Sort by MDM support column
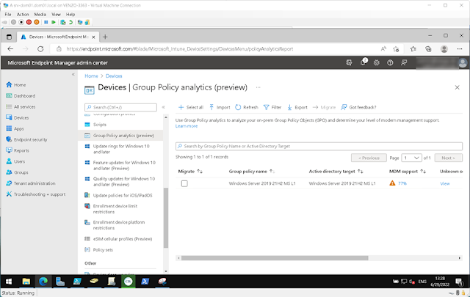 [x=408, y=172]
